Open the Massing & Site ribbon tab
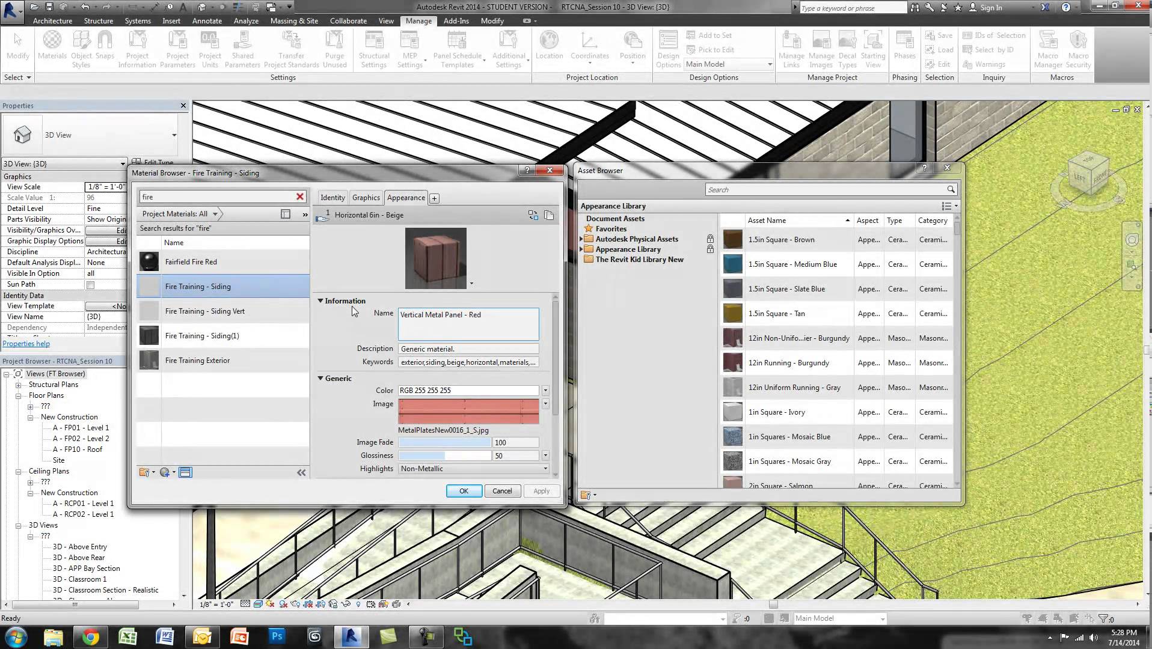1152x649 pixels. [x=294, y=21]
